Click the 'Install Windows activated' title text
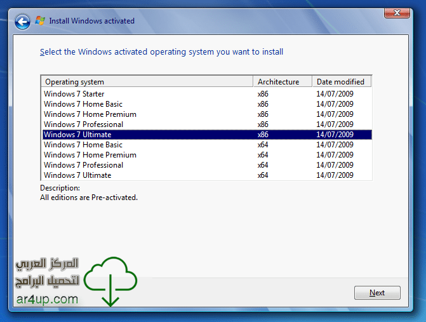 coord(92,21)
